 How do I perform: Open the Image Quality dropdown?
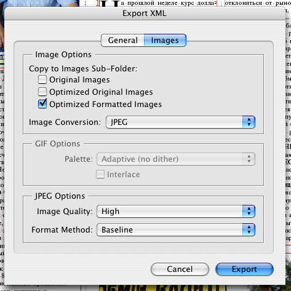(176, 211)
